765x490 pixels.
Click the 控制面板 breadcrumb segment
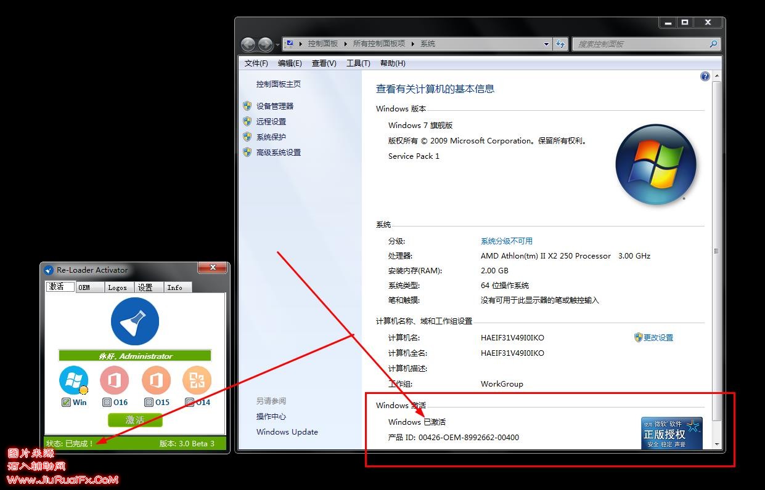323,44
